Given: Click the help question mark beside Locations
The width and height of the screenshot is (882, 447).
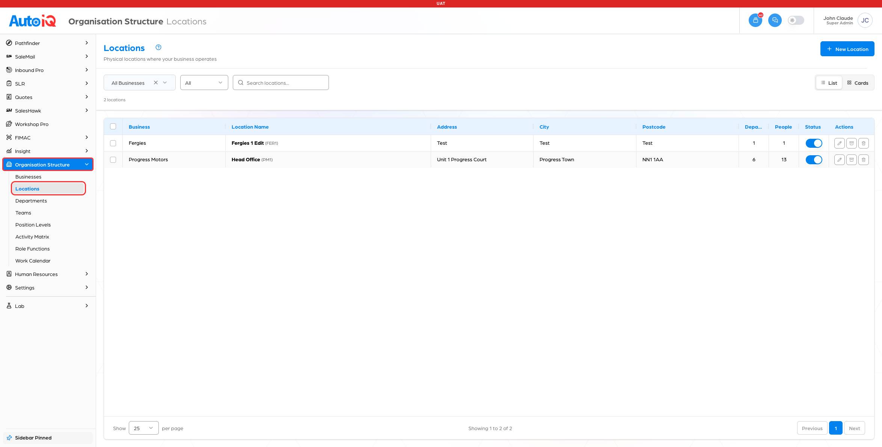Looking at the screenshot, I should (x=158, y=47).
